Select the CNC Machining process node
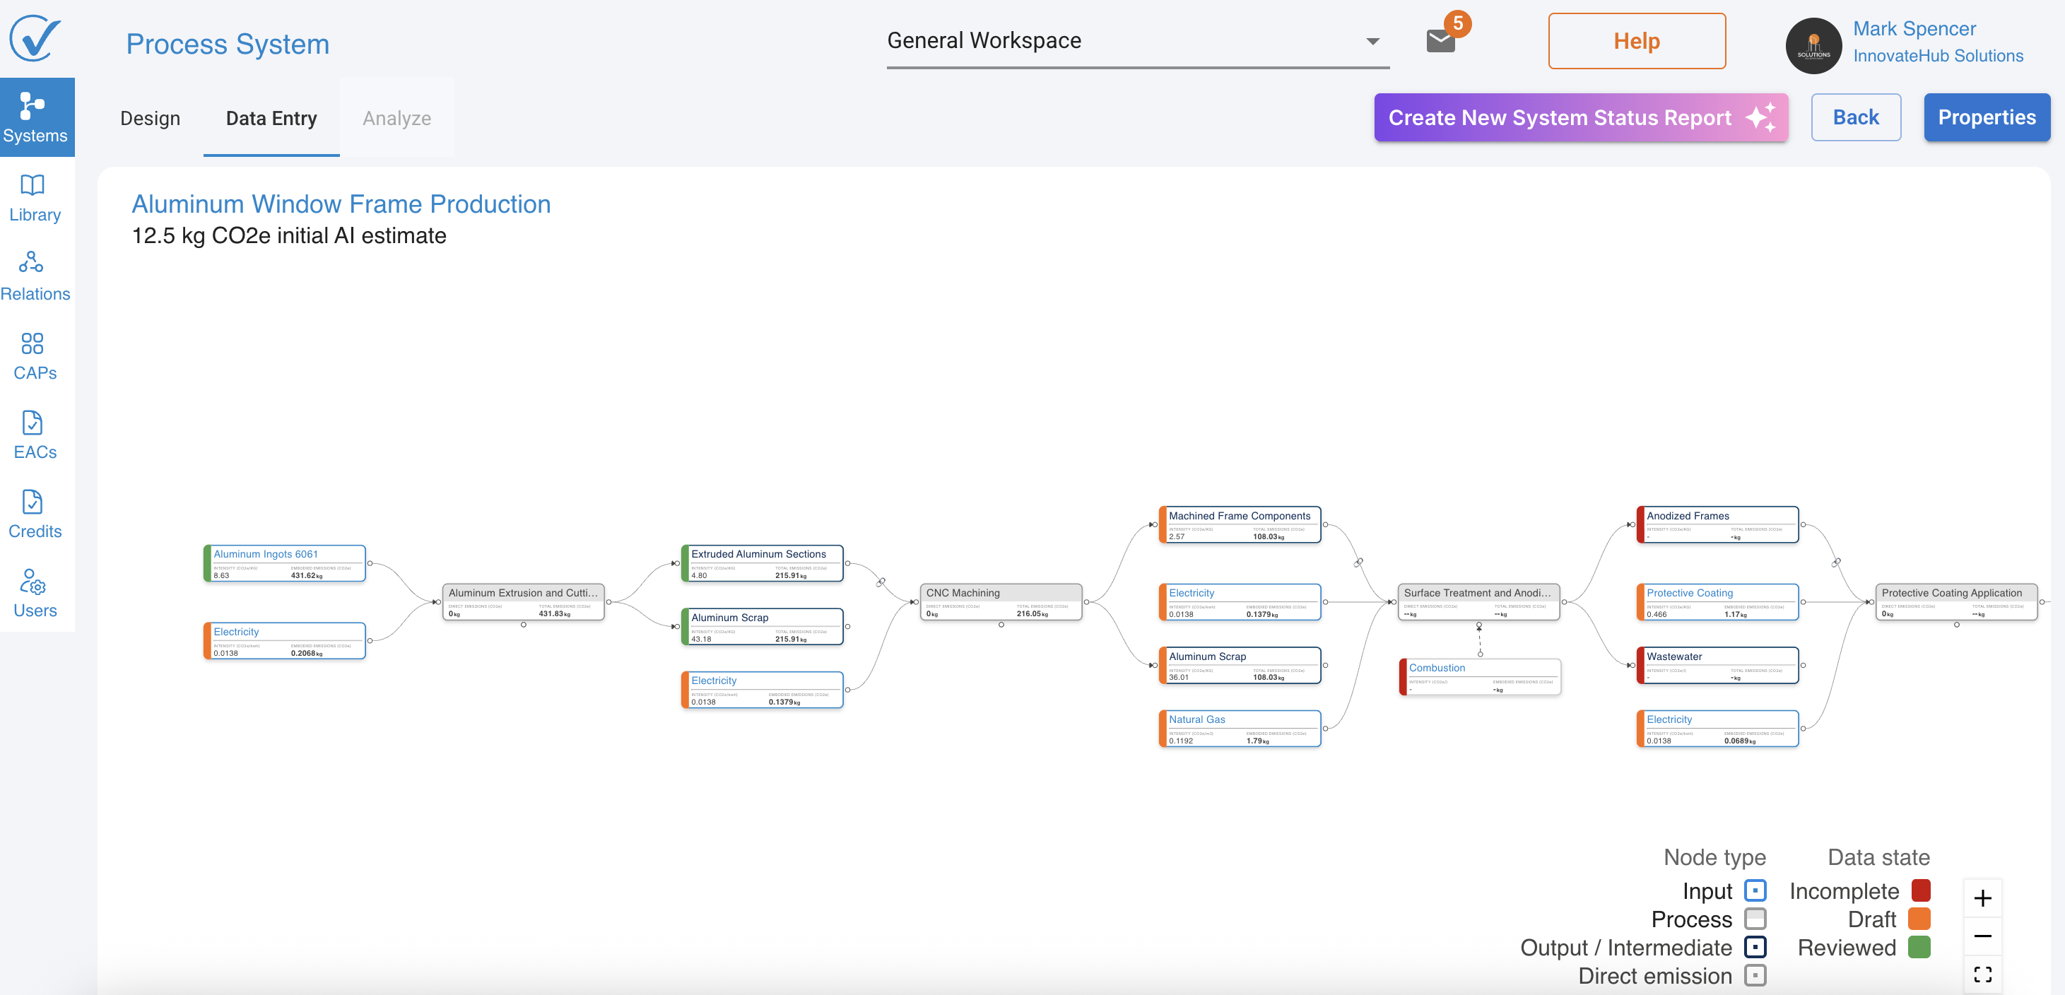 coord(1001,601)
